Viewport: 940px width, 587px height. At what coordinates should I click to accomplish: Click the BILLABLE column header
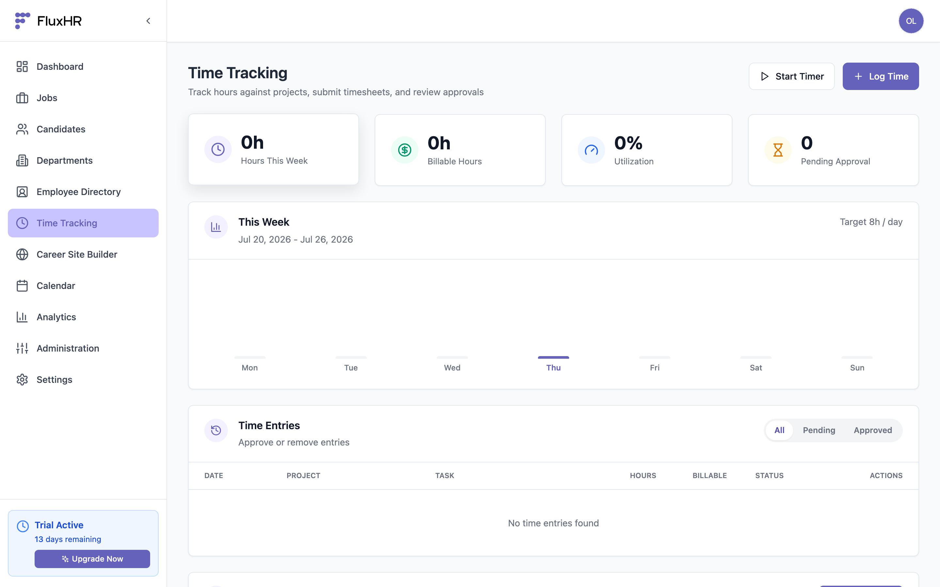pos(709,475)
